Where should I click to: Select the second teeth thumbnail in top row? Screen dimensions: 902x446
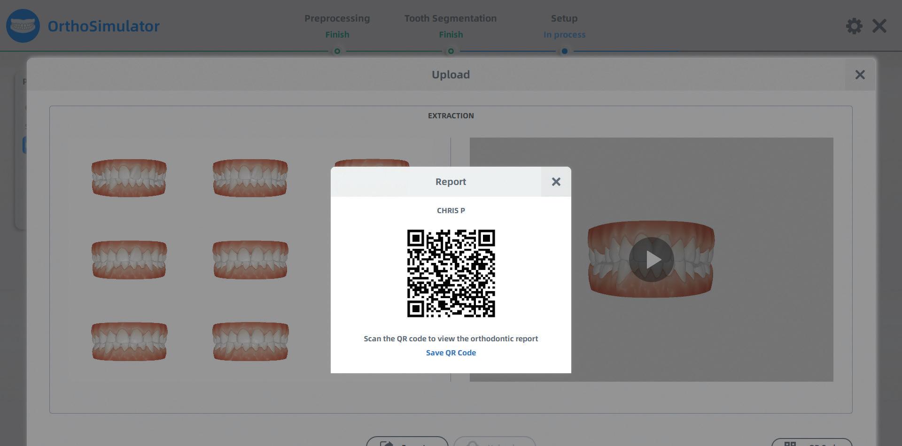tap(250, 178)
